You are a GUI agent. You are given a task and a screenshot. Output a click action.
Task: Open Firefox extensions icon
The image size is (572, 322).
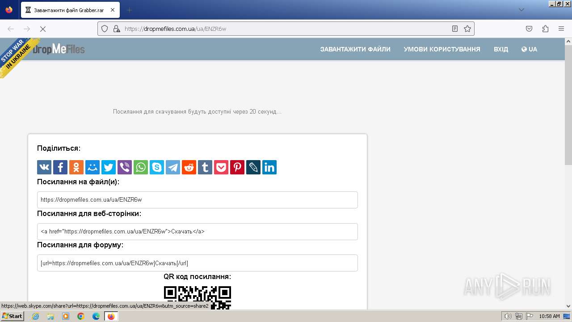pos(545,29)
